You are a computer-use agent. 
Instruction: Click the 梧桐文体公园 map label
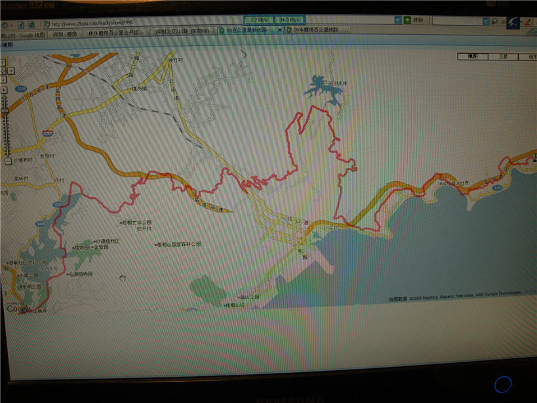point(136,223)
